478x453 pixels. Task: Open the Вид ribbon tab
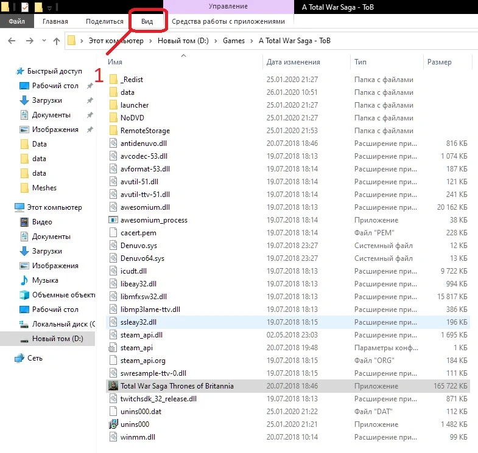(x=147, y=21)
